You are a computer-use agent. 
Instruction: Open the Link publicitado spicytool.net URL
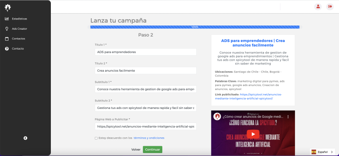point(249,97)
